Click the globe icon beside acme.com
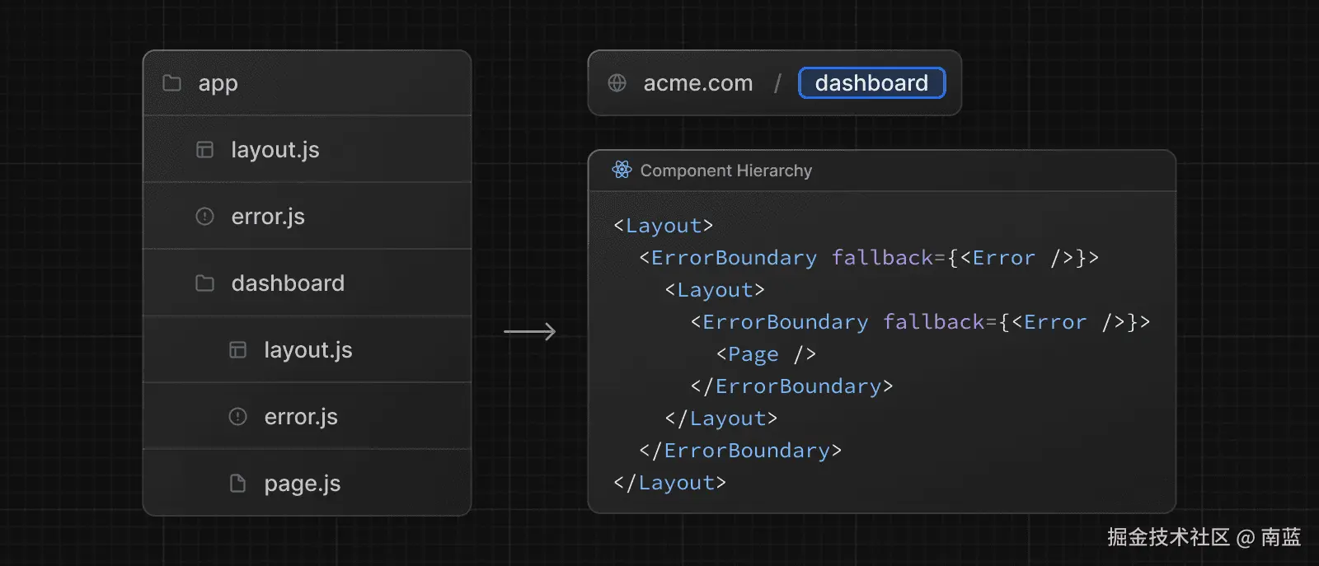 617,83
